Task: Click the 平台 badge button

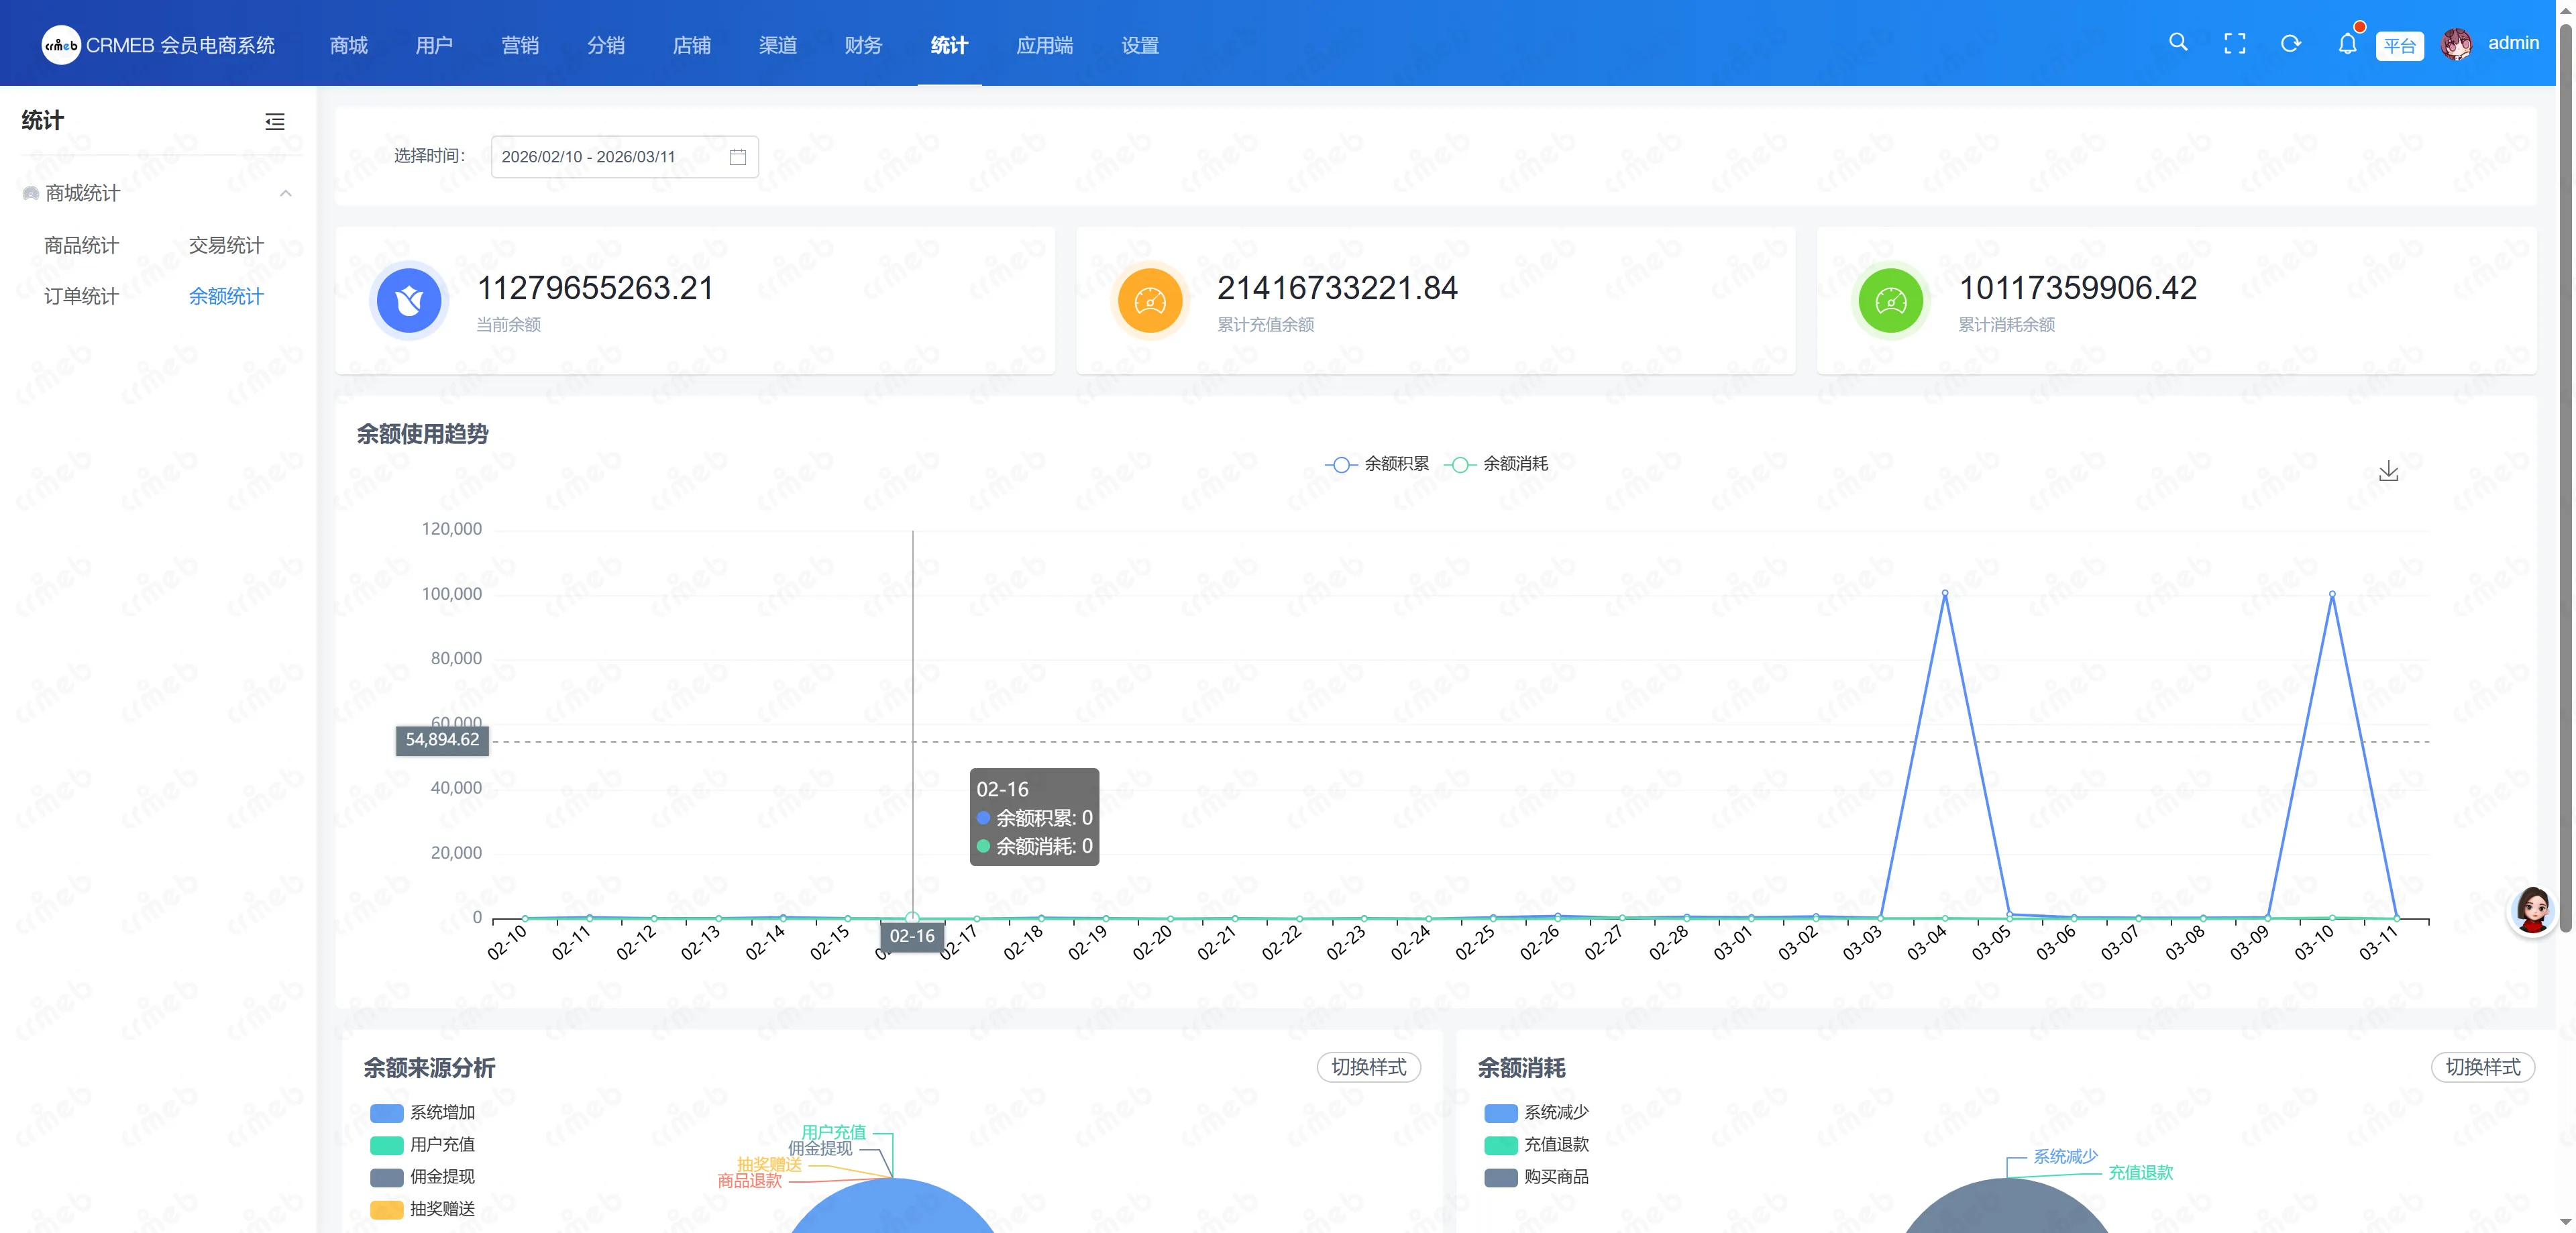Action: 2400,46
